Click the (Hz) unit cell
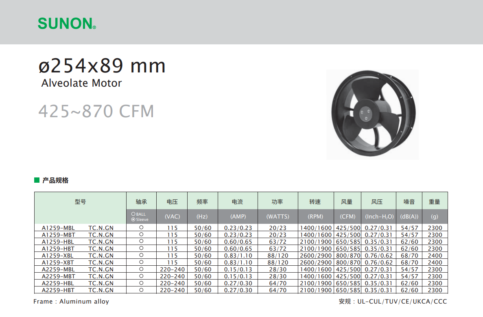The height and width of the screenshot is (317, 483). [202, 216]
